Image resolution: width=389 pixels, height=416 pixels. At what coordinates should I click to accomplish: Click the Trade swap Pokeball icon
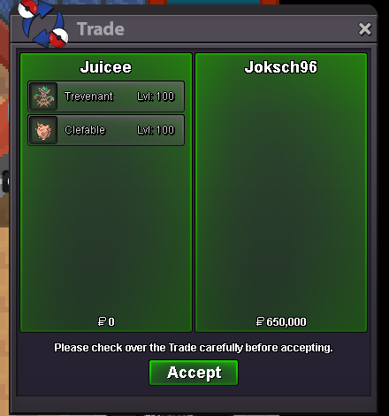[43, 24]
